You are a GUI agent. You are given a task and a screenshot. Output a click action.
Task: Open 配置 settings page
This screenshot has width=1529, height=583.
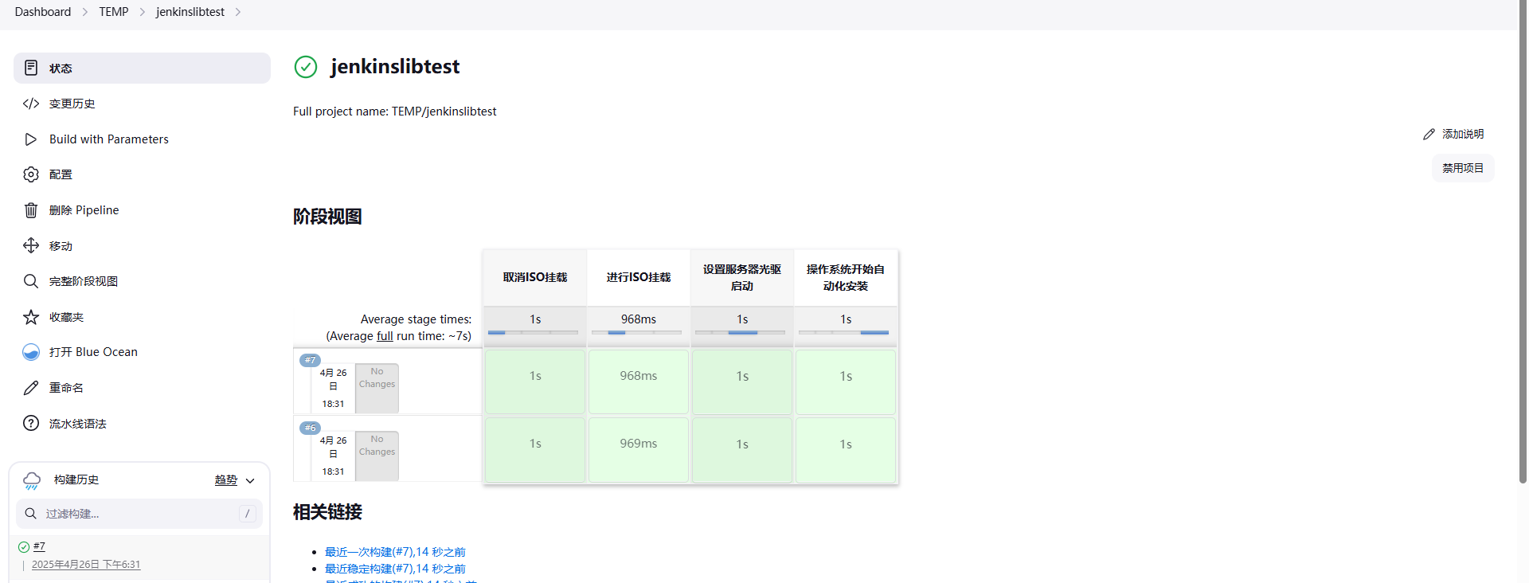[142, 174]
